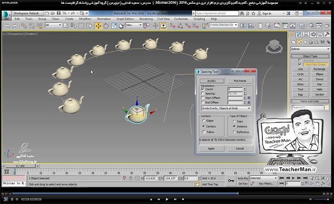The image size is (334, 204).
Task: Click the Selection Lock padlock in status bar
Action: tap(131, 178)
